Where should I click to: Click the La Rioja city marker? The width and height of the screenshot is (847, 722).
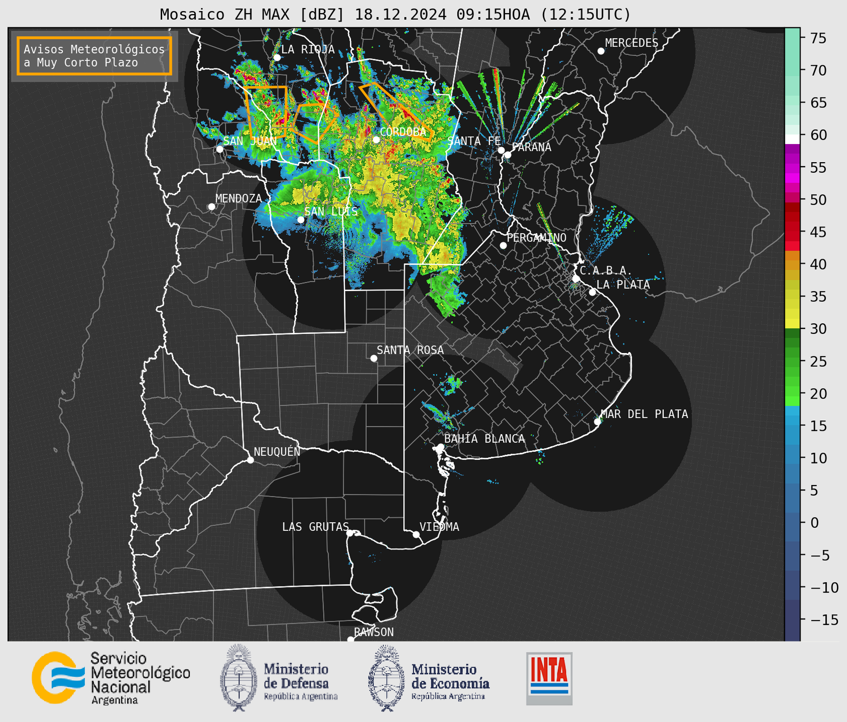coord(277,57)
